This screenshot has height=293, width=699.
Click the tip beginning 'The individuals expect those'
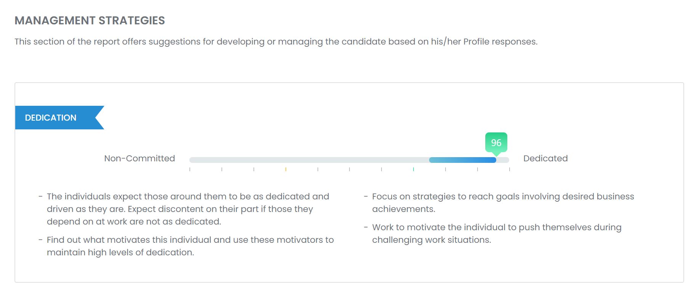[188, 209]
